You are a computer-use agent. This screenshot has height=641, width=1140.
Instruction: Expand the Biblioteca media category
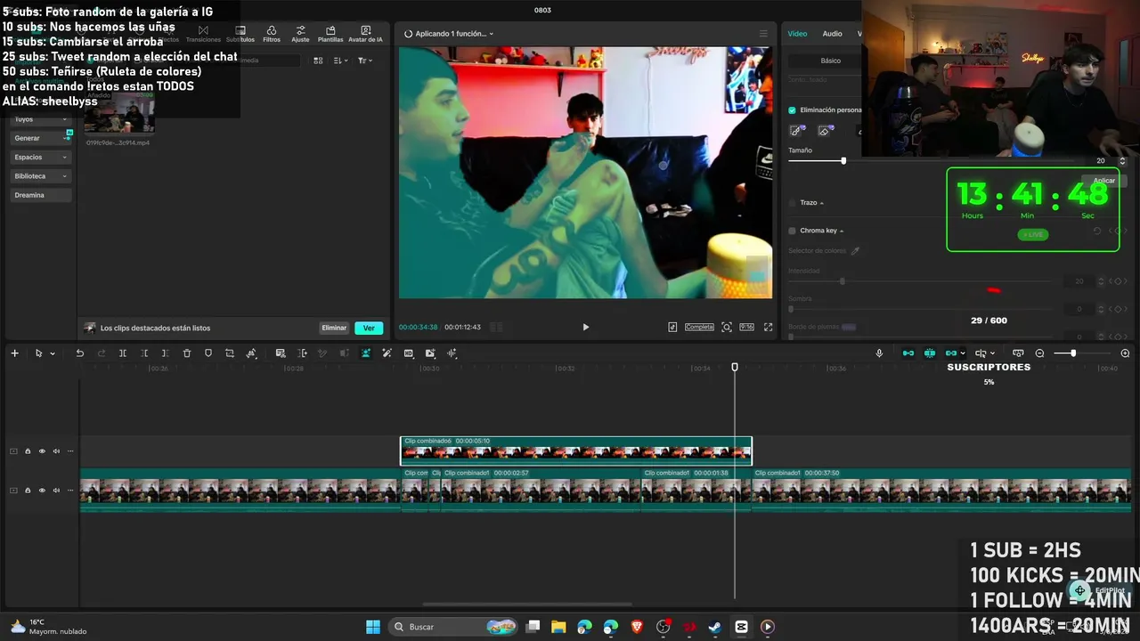40,176
